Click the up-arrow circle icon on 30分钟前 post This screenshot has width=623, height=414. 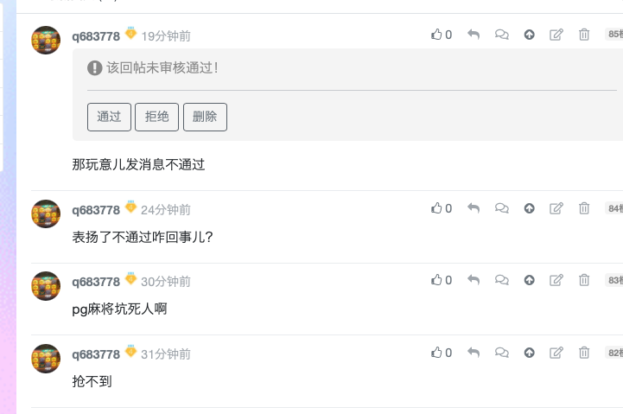[x=530, y=280]
